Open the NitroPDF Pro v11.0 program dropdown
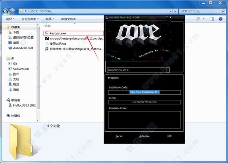228x163 pixels. [x=168, y=70]
